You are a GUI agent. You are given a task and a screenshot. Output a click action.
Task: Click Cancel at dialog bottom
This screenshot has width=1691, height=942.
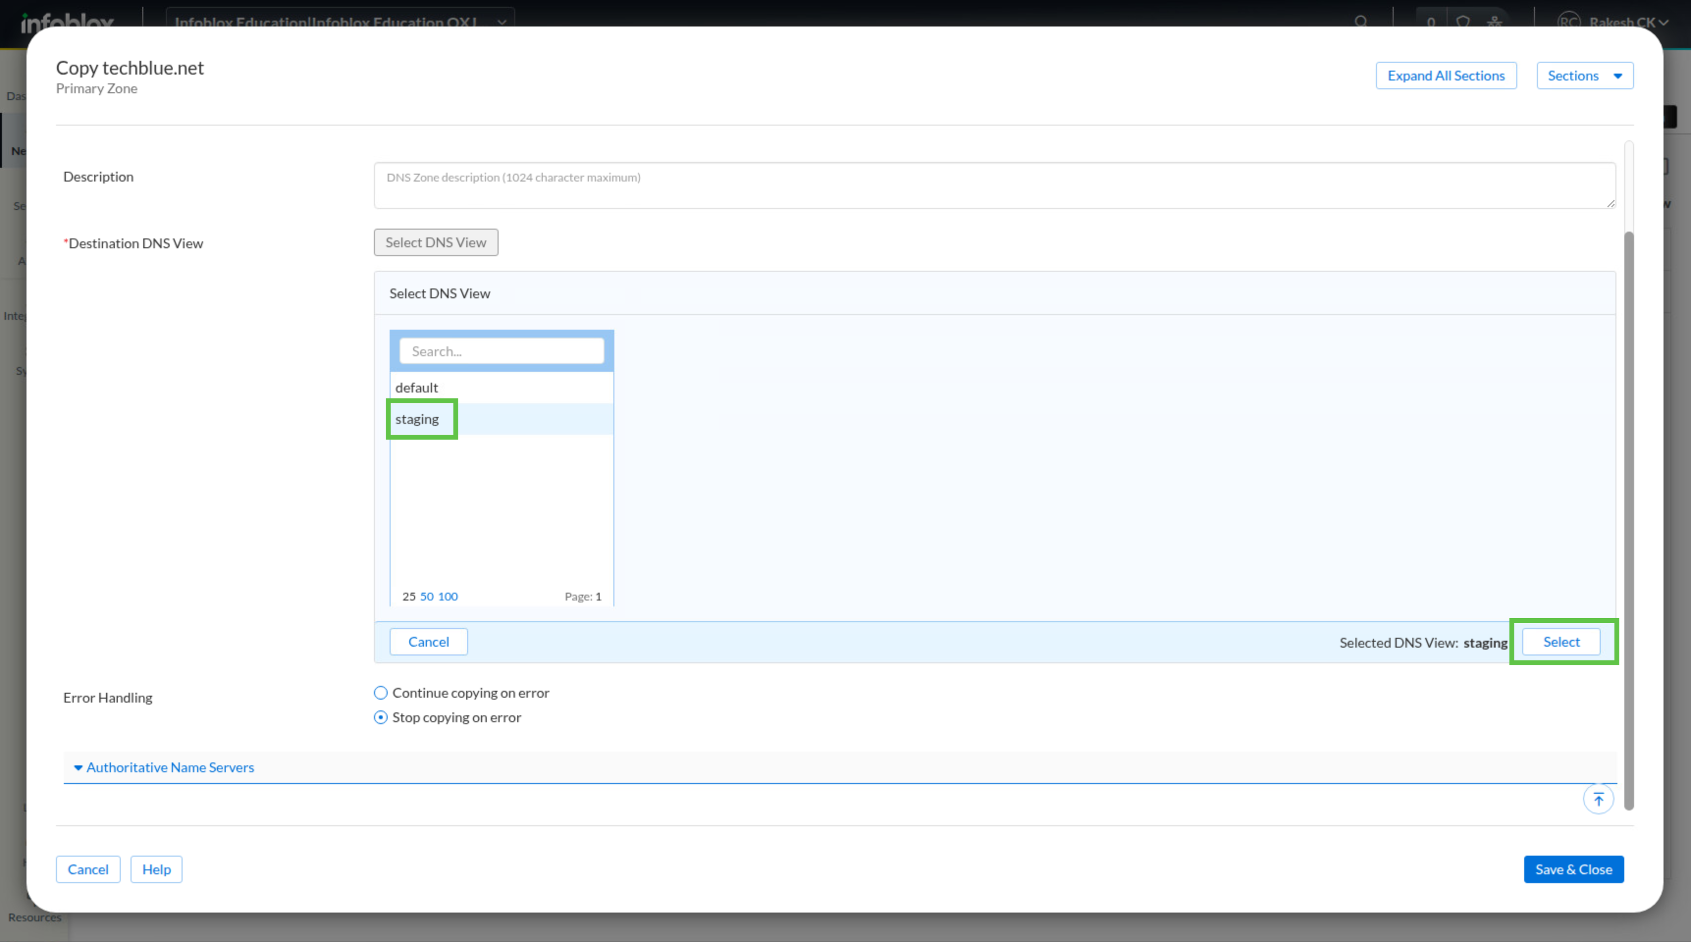[x=88, y=869]
